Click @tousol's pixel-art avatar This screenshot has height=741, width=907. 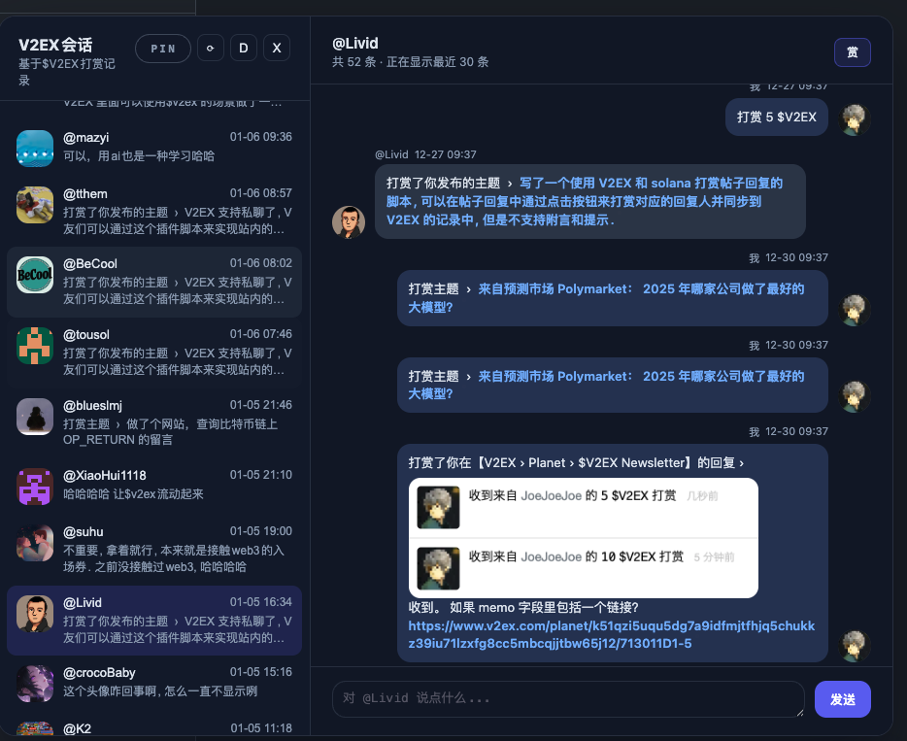(35, 345)
